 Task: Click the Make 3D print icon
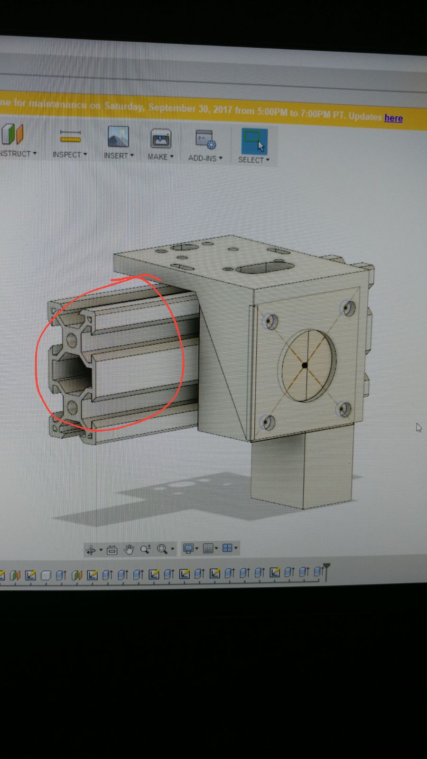[x=161, y=139]
